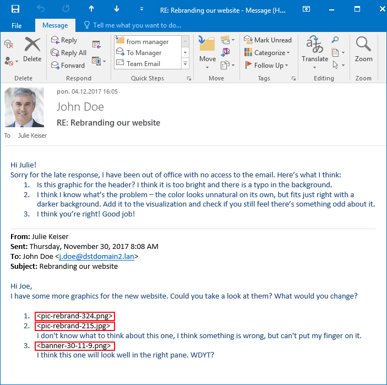Screen dimensions: 387x385
Task: Open Manage Quick Steps dialog launcher
Action: 189,79
